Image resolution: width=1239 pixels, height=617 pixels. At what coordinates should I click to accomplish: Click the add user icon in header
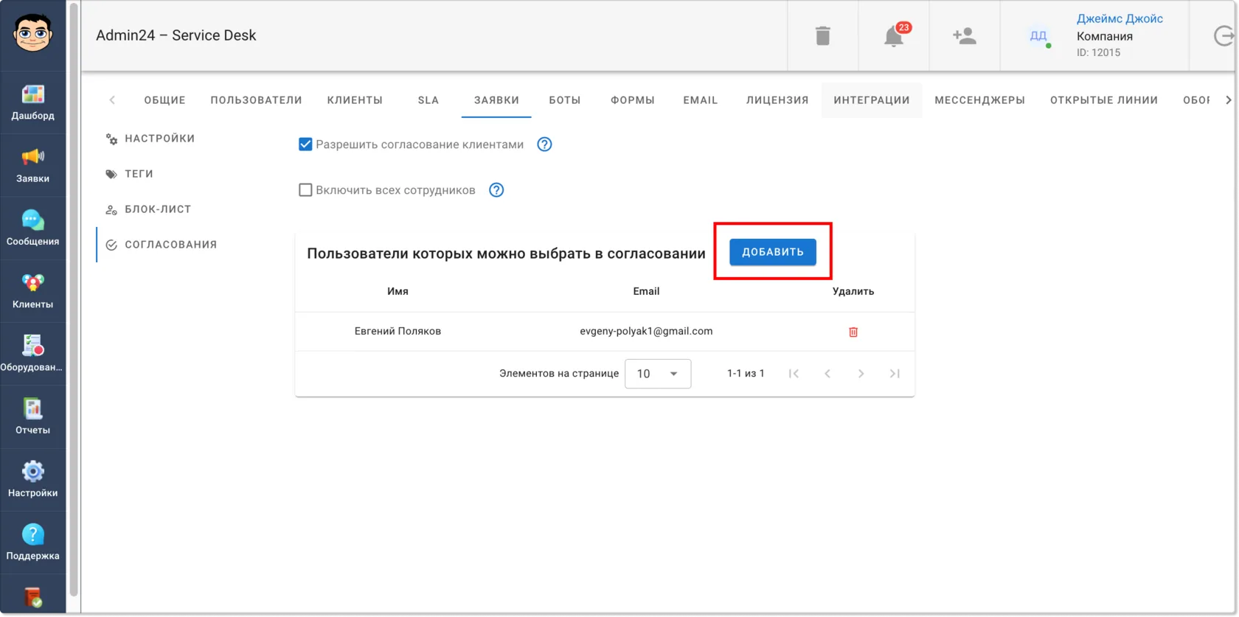(964, 35)
